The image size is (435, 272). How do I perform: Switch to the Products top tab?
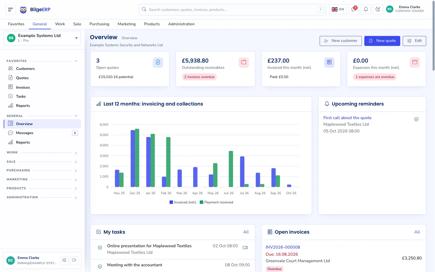(x=152, y=24)
